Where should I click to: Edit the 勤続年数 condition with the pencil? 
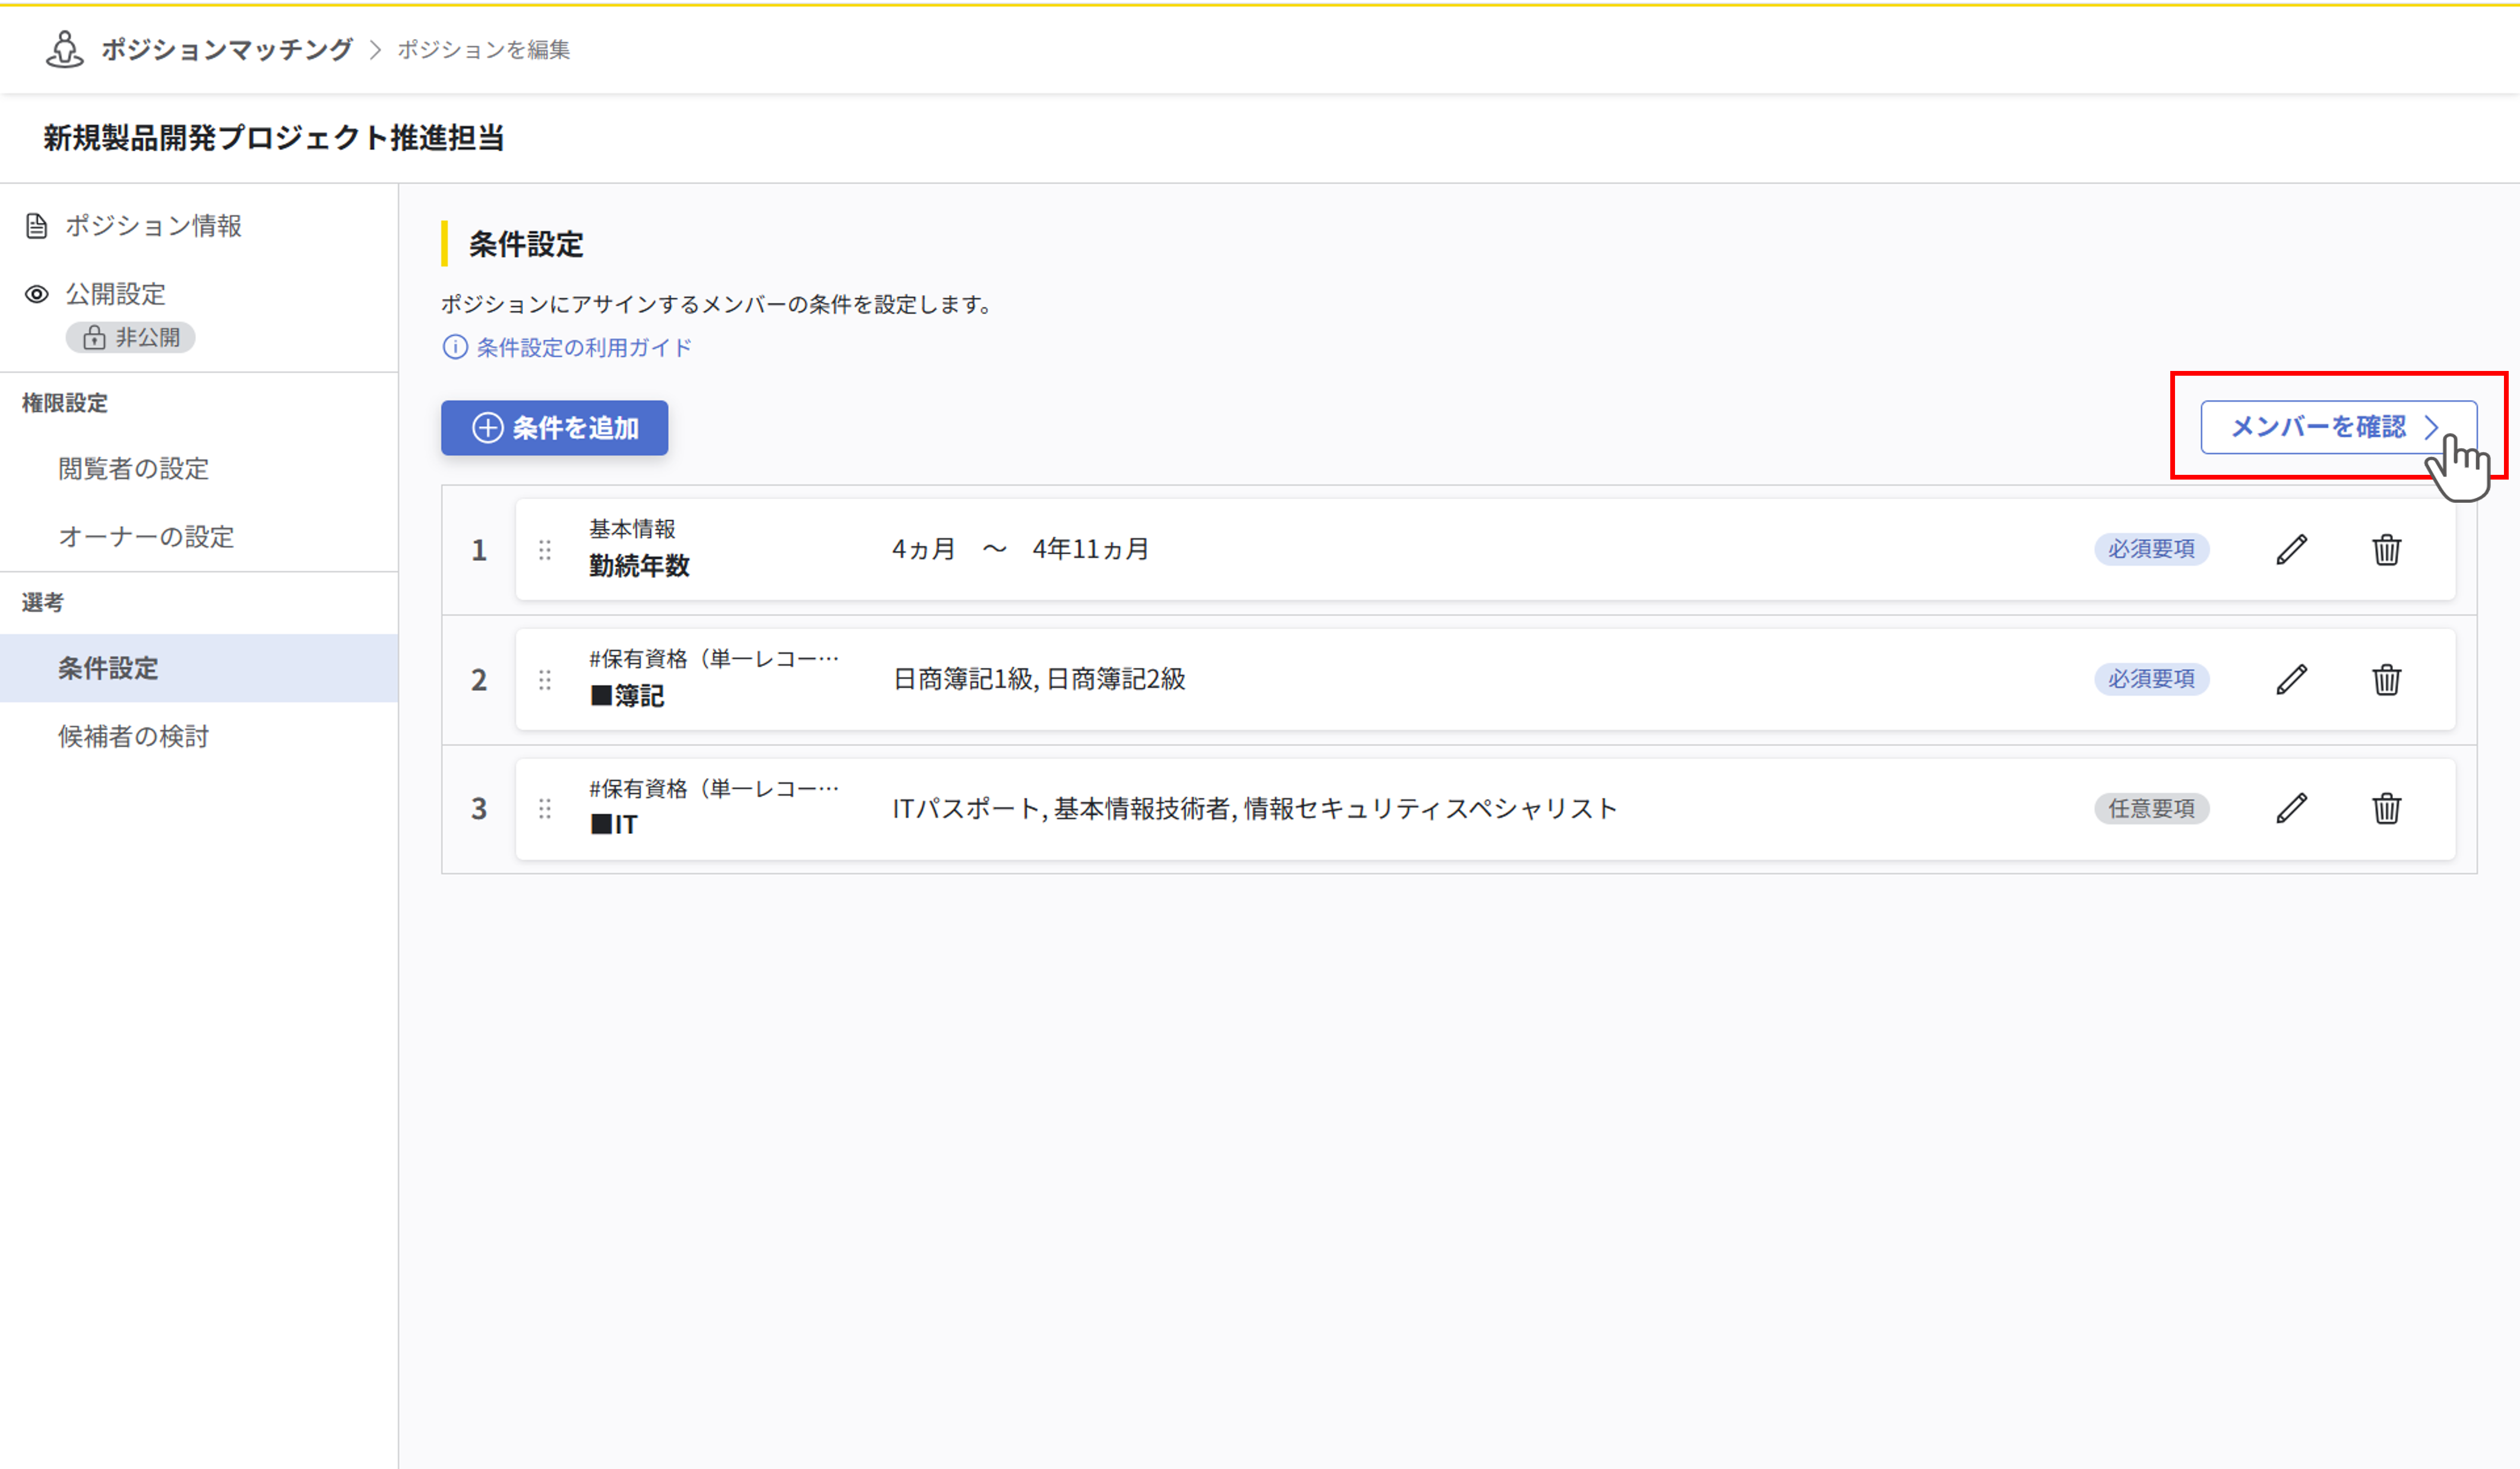[x=2292, y=550]
